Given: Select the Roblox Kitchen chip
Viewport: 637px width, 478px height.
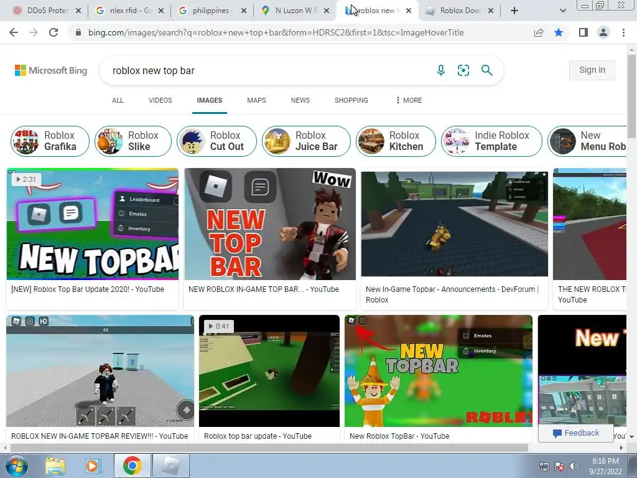Looking at the screenshot, I should (x=396, y=141).
